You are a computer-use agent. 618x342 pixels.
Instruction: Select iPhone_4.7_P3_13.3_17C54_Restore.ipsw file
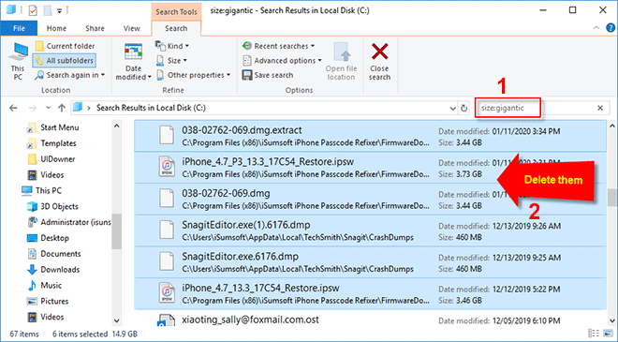[x=370, y=168]
